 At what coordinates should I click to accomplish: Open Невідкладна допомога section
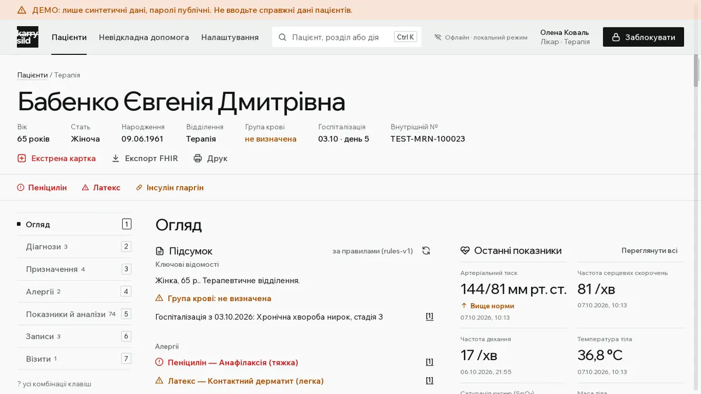coord(144,37)
